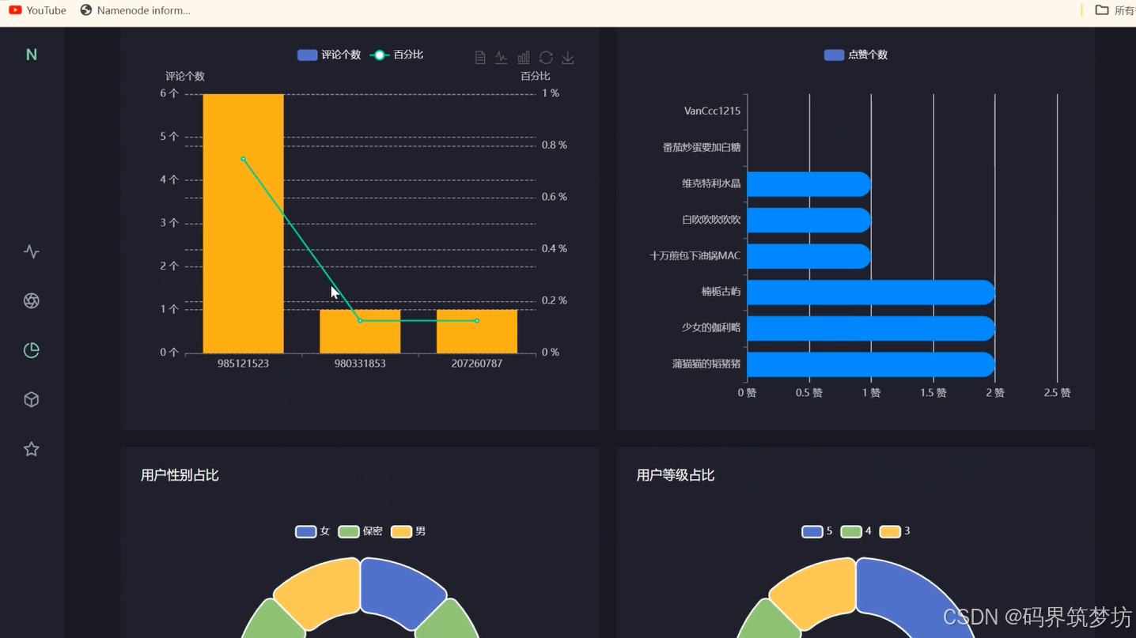1136x638 pixels.
Task: Open the bookmarks folder icon at right
Action: [x=1101, y=10]
